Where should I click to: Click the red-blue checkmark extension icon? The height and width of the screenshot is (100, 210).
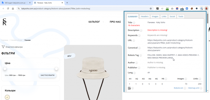(177, 8)
